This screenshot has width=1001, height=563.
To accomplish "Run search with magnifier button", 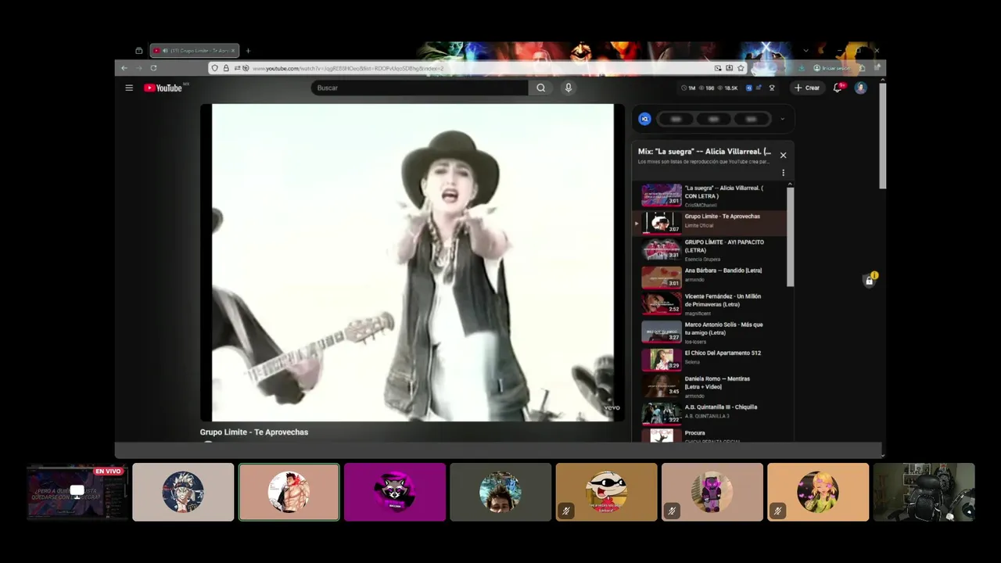I will click(x=540, y=88).
